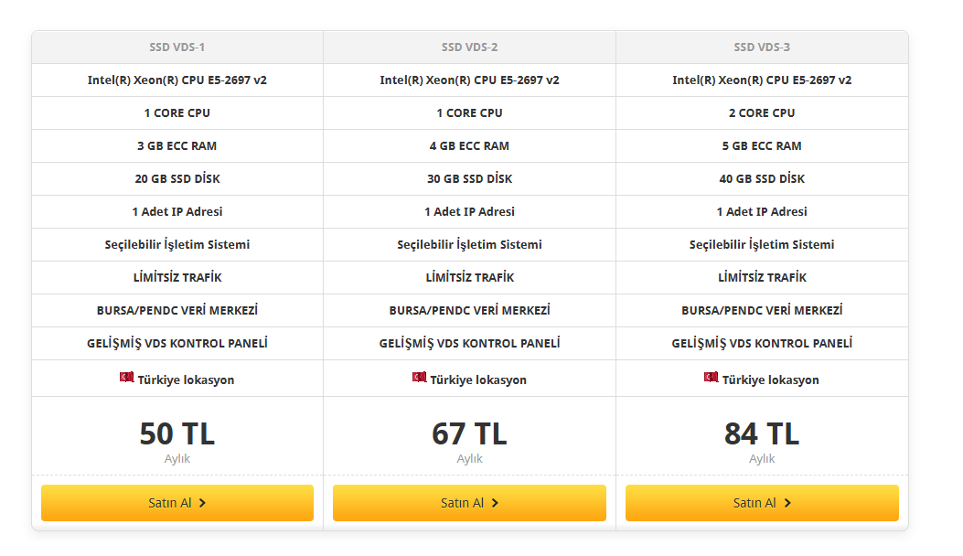Click the chevron arrow on VDS-2 Satın Al
Image resolution: width=963 pixels, height=556 pixels.
pyautogui.click(x=495, y=503)
